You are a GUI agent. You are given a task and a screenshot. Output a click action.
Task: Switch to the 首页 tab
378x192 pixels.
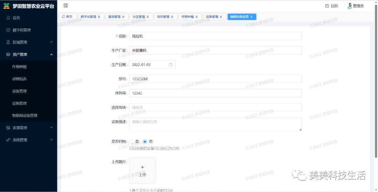point(67,16)
